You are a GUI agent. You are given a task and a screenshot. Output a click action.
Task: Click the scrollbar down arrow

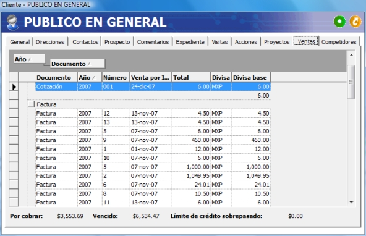coord(351,202)
